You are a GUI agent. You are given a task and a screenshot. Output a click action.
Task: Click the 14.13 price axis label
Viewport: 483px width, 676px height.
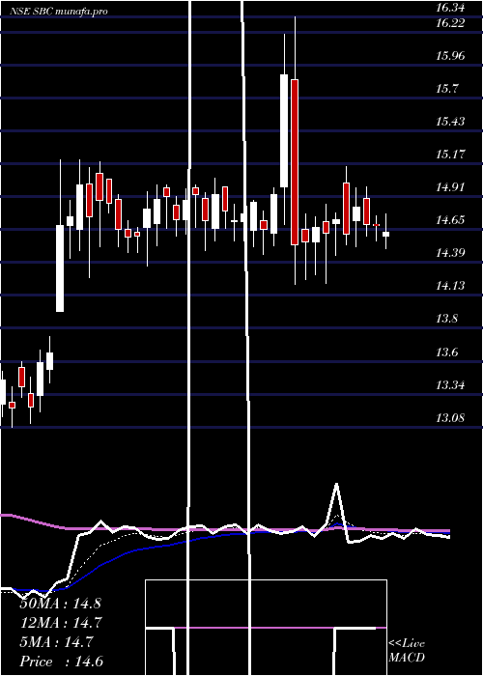click(x=450, y=286)
